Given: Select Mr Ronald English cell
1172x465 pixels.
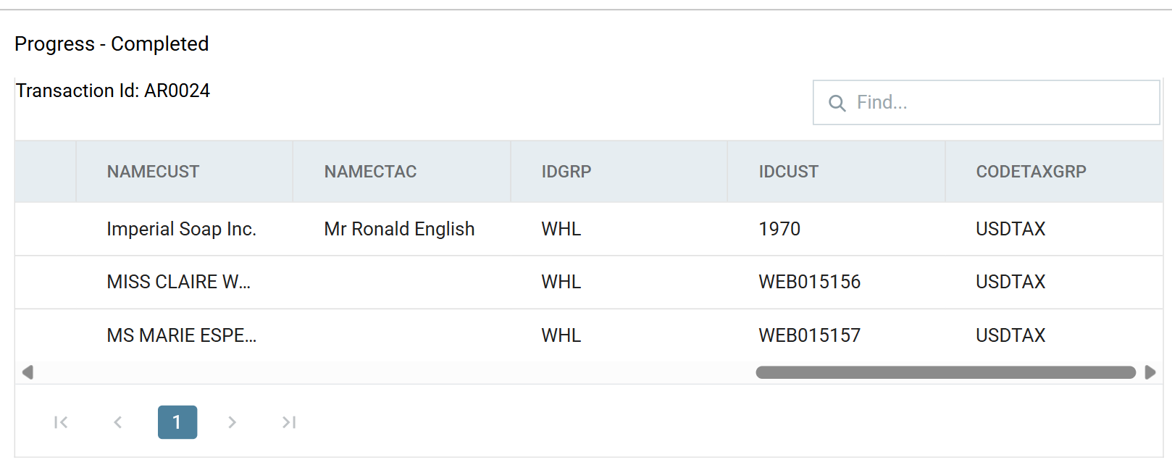Looking at the screenshot, I should [399, 229].
